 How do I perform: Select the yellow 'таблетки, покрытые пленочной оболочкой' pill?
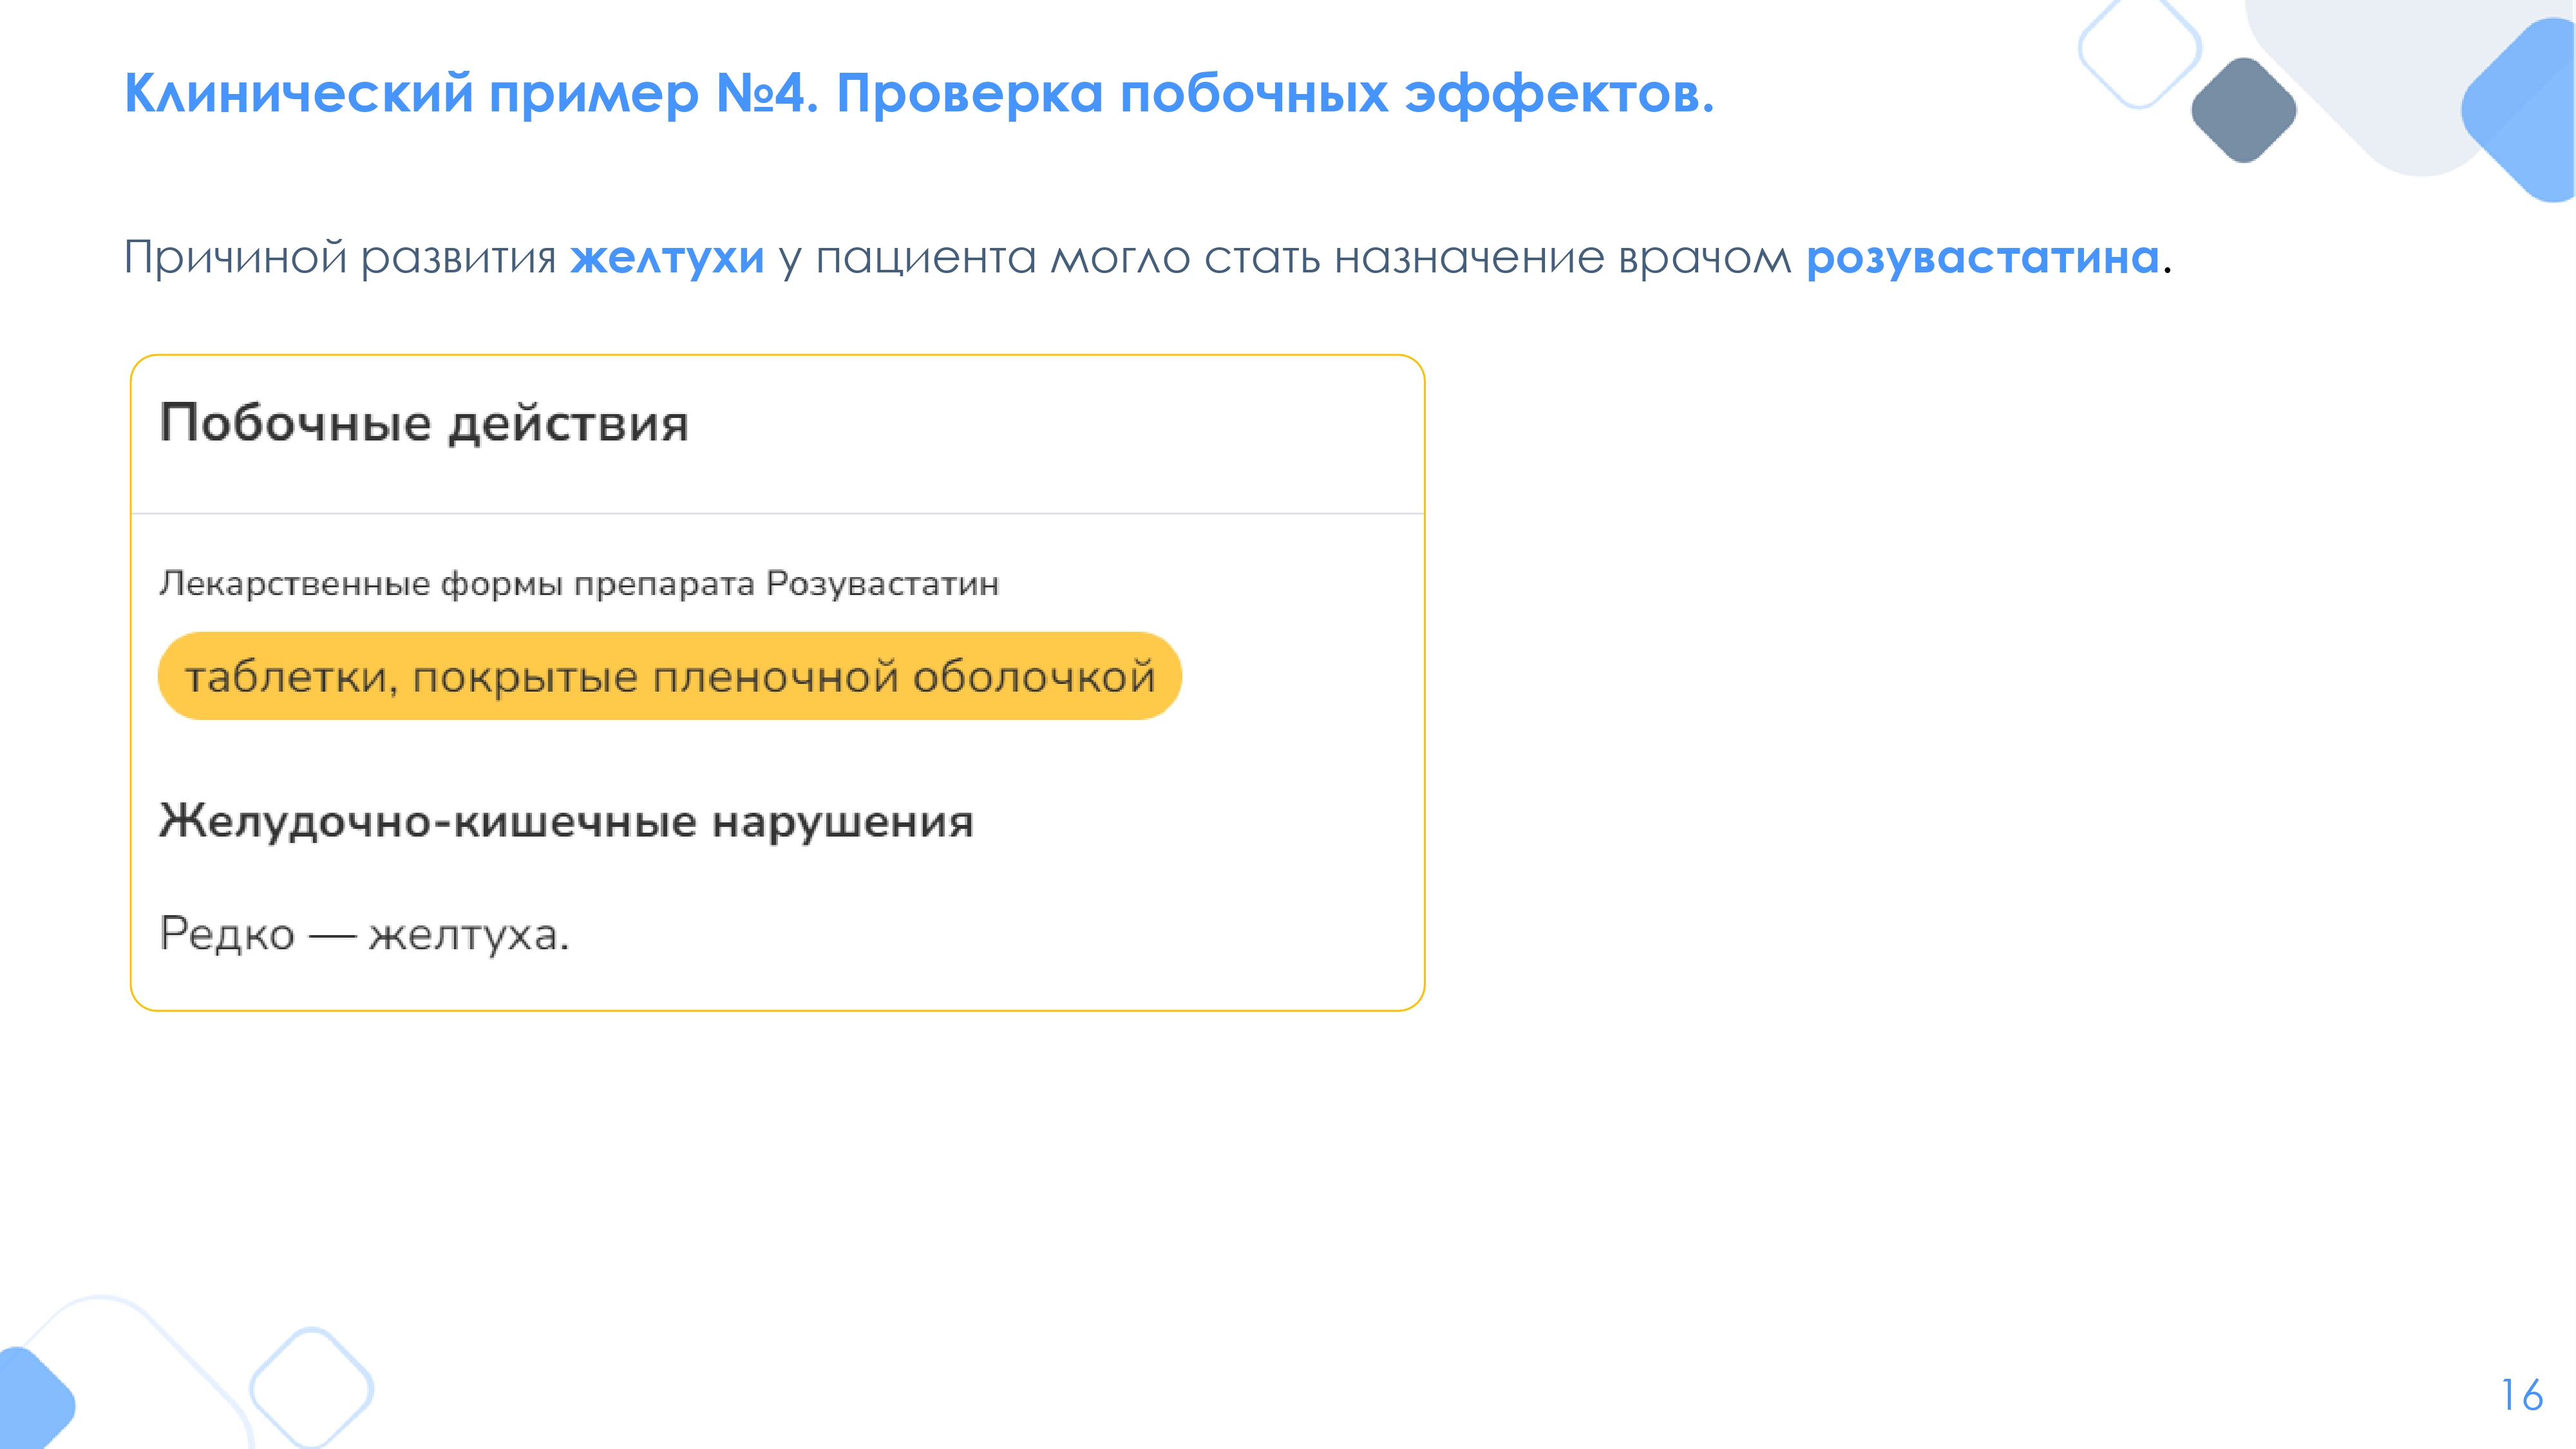(669, 677)
